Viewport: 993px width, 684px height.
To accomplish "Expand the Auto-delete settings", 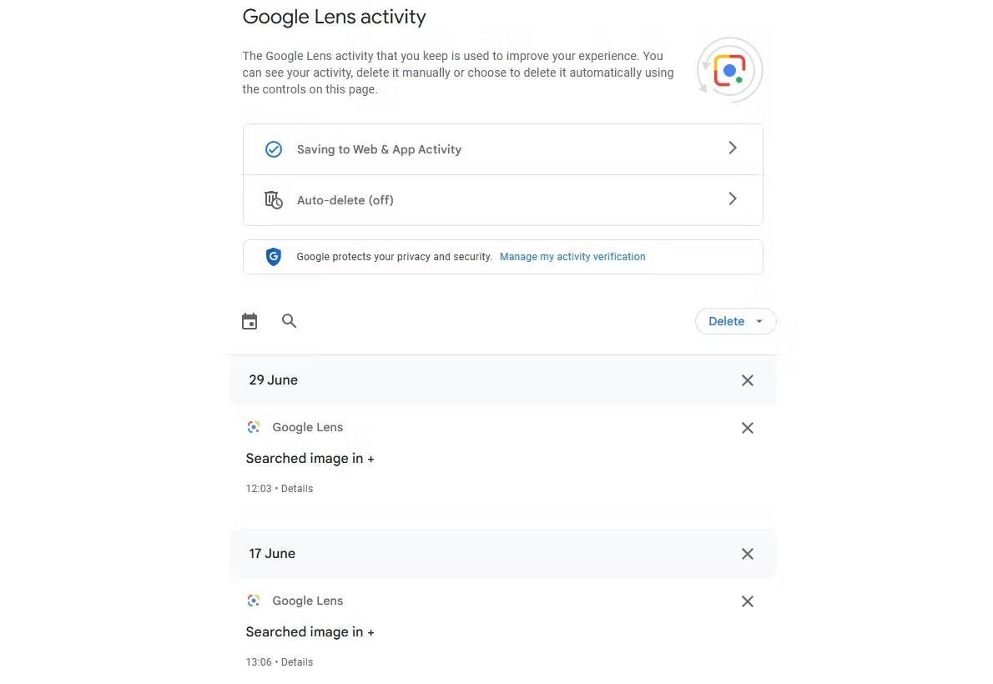I will (x=732, y=199).
